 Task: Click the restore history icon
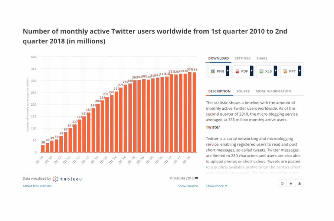coord(282,183)
